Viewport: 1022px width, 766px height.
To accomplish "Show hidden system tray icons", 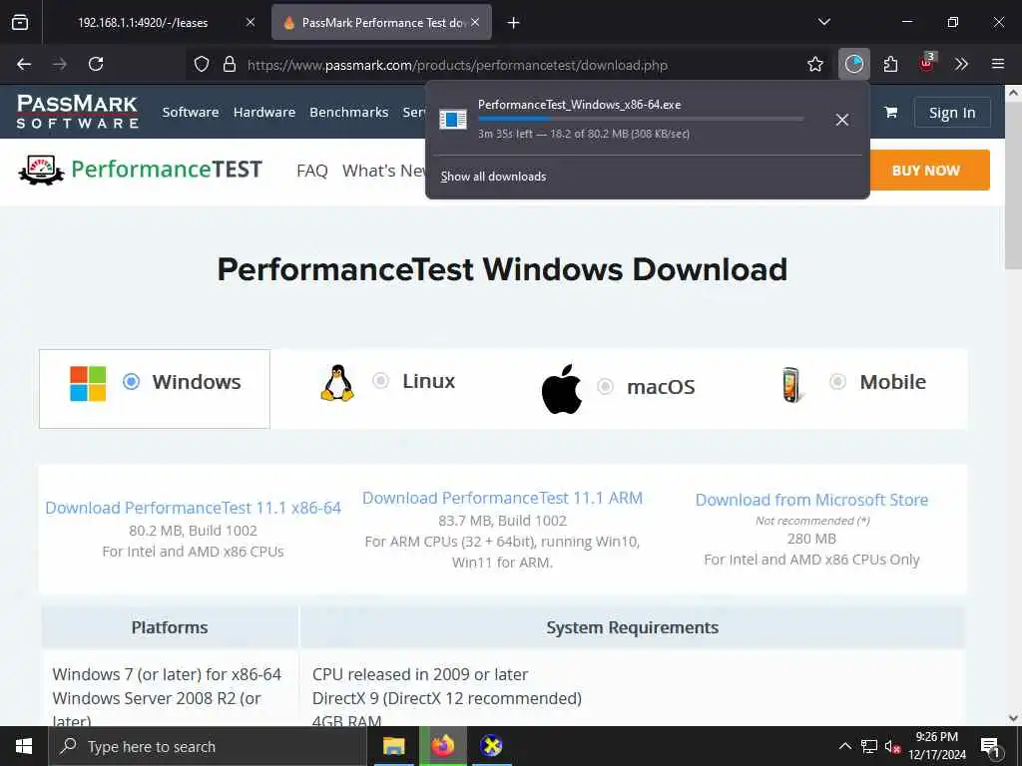I will click(x=844, y=746).
